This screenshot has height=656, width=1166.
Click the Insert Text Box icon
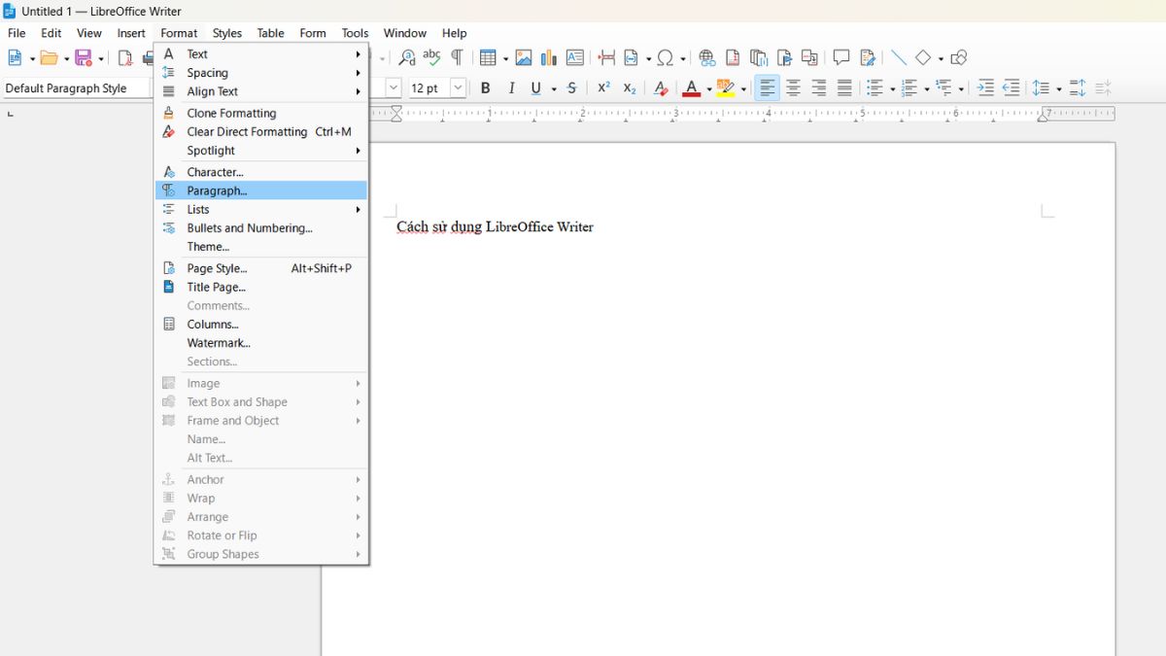click(575, 57)
